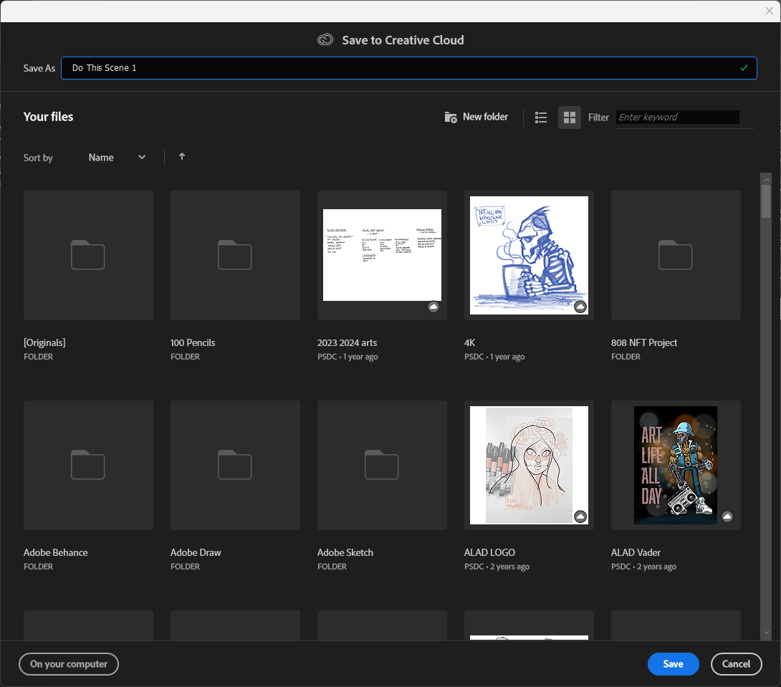
Task: Click the '2023 2024 arts' file name
Action: (x=348, y=343)
